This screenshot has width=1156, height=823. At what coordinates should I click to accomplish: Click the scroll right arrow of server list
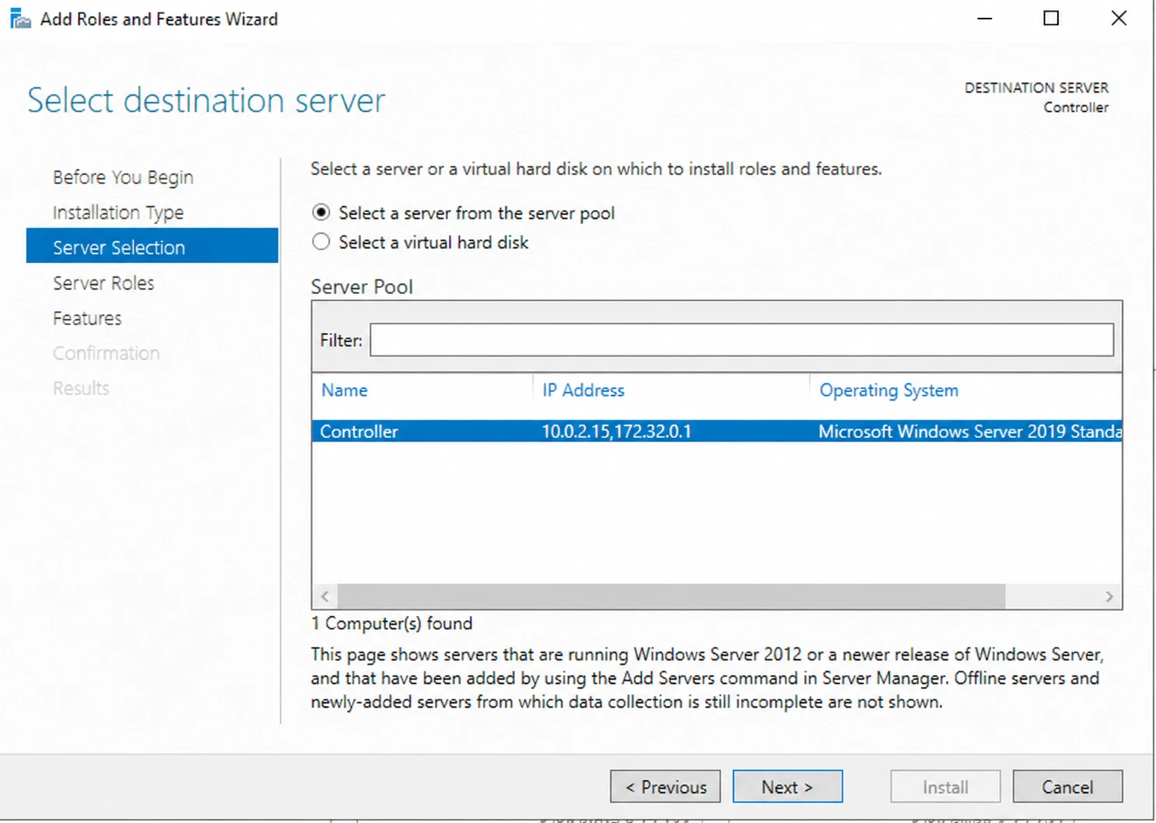[1109, 597]
